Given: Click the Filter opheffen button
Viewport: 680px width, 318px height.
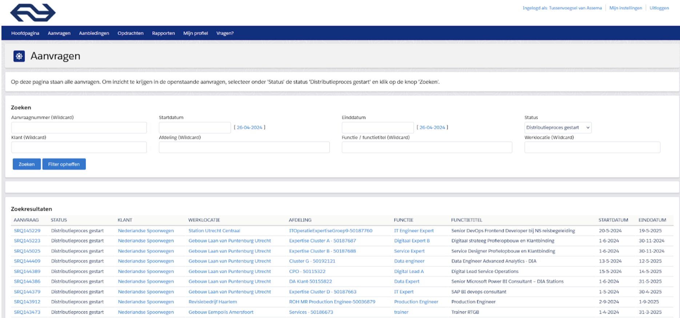Looking at the screenshot, I should (64, 164).
